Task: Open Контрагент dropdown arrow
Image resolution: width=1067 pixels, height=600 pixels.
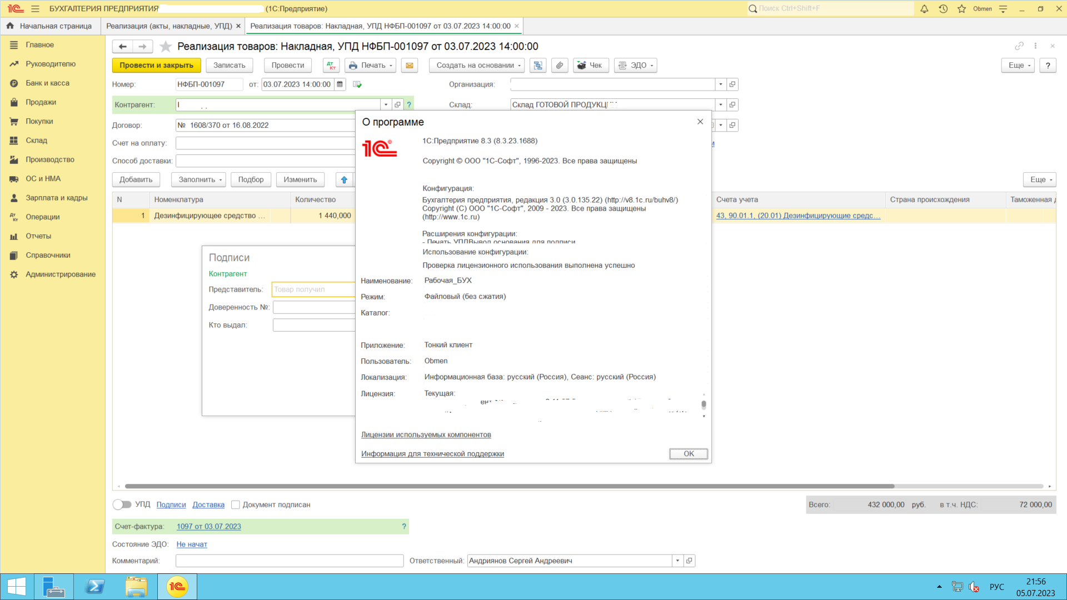Action: click(386, 105)
